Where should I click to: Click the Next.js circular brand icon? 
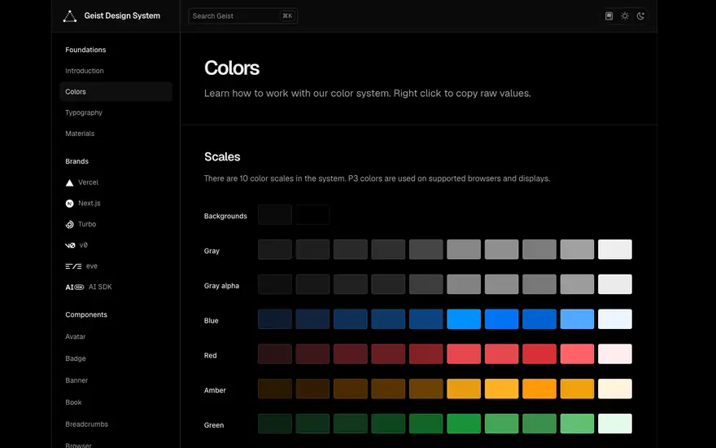point(69,204)
